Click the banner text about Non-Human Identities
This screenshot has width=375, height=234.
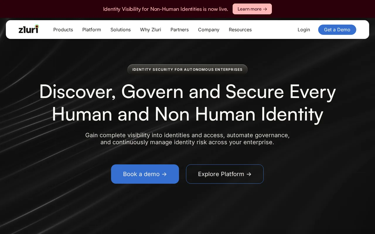pos(166,9)
